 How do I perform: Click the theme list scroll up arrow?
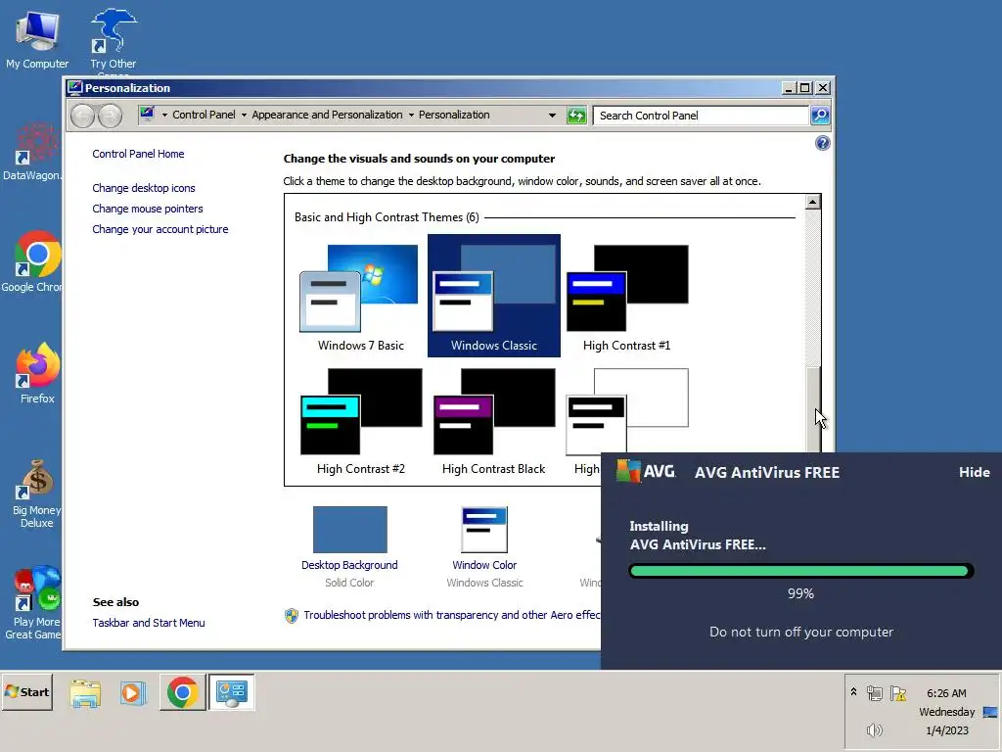pyautogui.click(x=812, y=202)
